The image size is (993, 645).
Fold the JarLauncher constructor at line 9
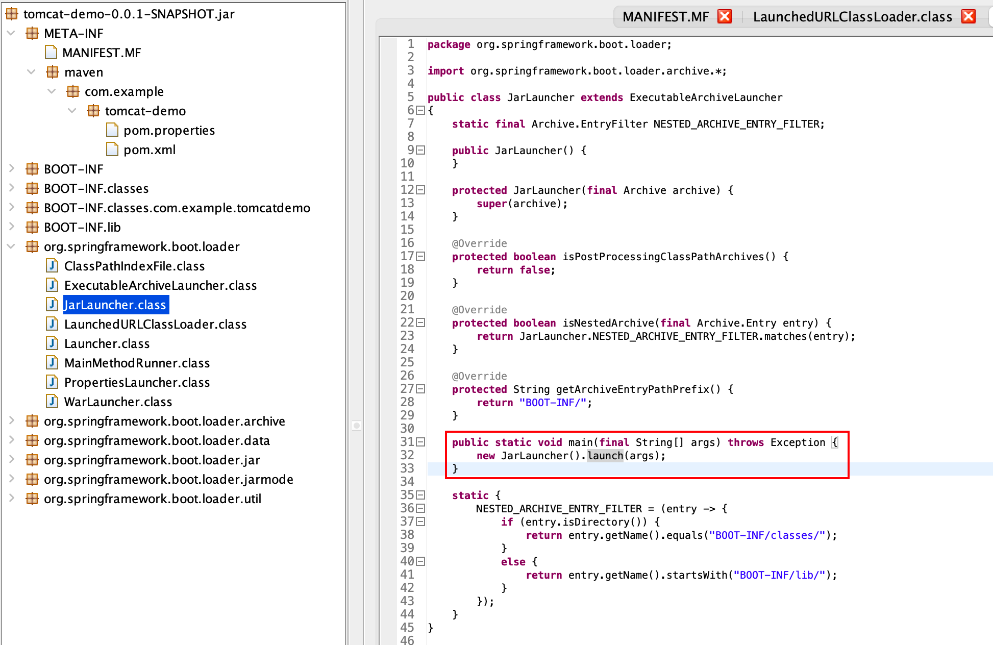pos(420,150)
